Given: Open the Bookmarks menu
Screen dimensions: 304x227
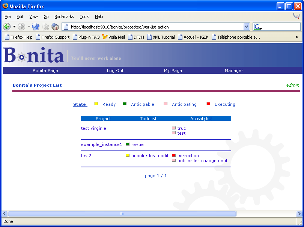Looking at the screenshot, I should click(64, 17).
